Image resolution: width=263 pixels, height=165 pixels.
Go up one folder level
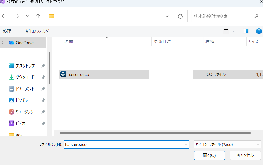pyautogui.click(x=38, y=16)
